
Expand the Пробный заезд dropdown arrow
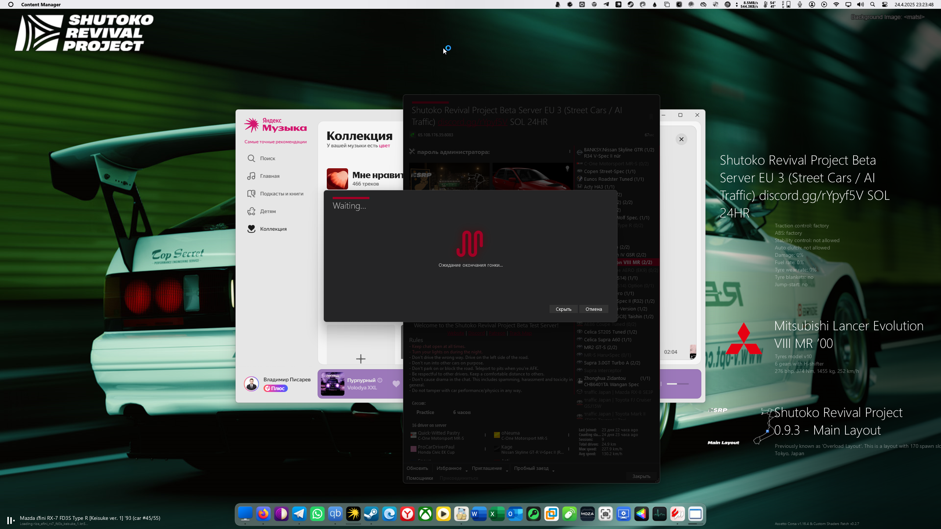[553, 471]
